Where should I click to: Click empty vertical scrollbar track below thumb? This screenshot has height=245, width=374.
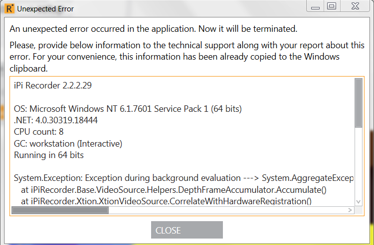tap(358, 163)
